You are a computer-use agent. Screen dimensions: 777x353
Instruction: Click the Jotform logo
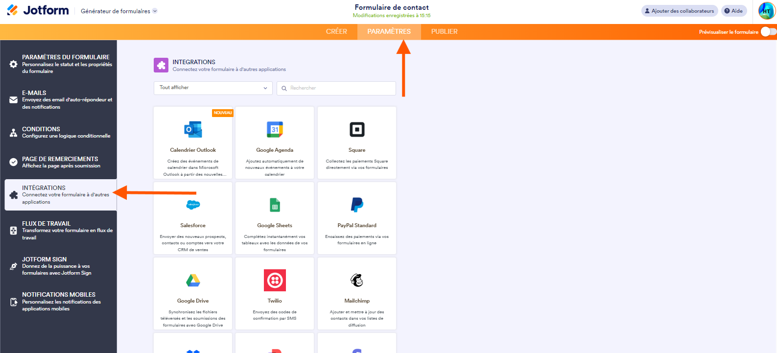[x=38, y=10]
